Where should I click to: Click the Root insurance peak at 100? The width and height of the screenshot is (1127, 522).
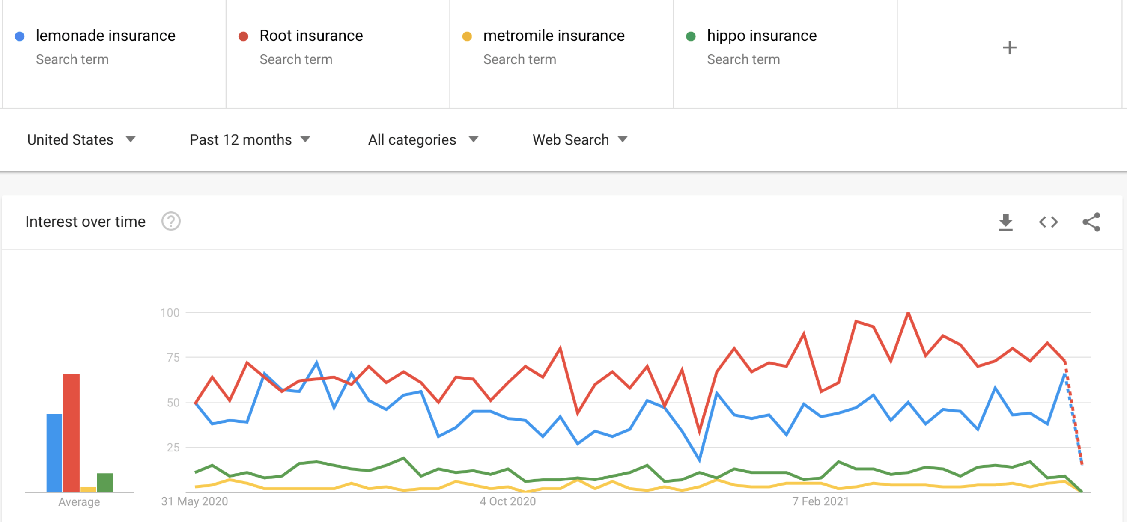pos(908,313)
